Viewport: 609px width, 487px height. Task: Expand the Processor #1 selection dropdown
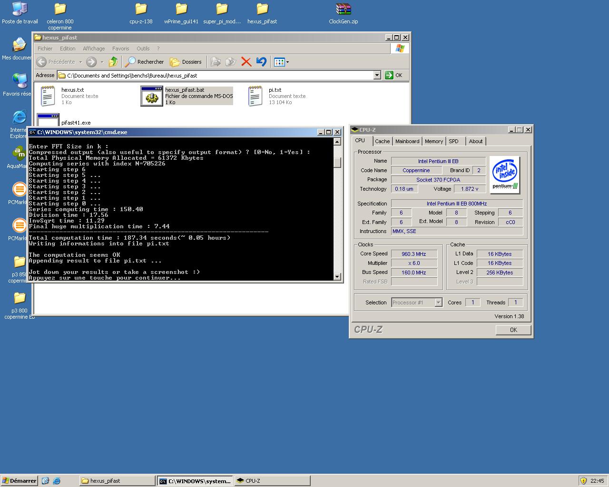point(438,302)
